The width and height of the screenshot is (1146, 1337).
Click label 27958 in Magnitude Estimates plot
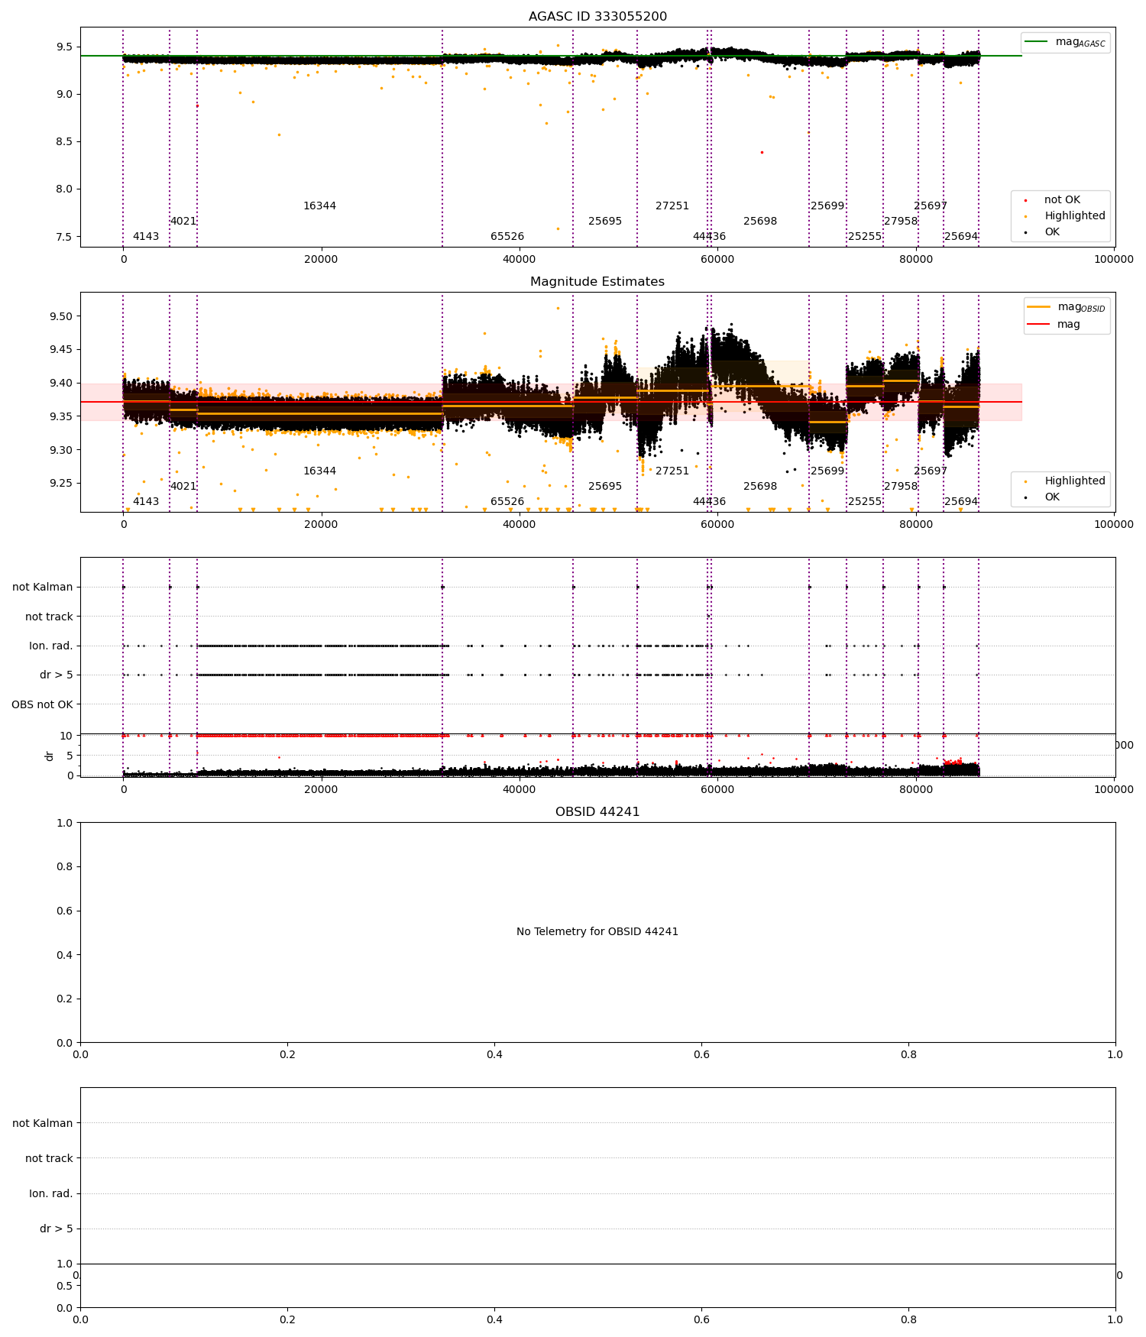(901, 486)
